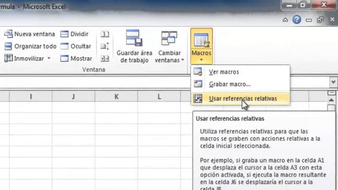338x190 pixels.
Task: Click the Dividir icon
Action: click(x=64, y=34)
